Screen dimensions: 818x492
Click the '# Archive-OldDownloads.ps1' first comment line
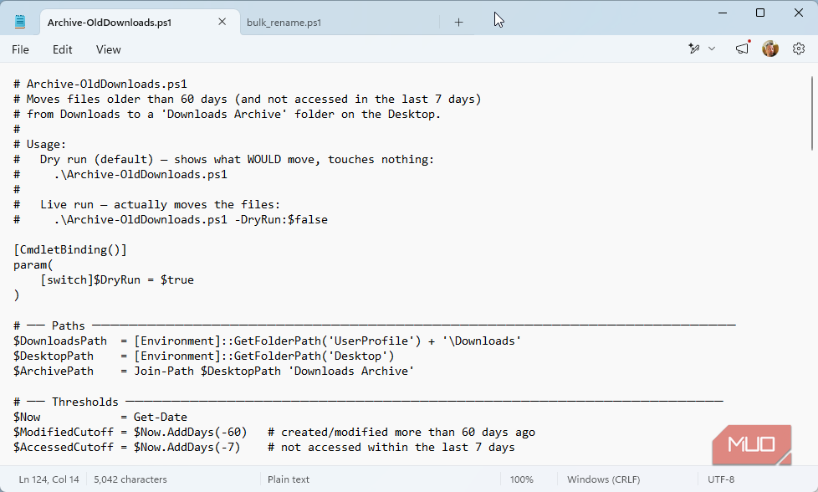point(100,84)
